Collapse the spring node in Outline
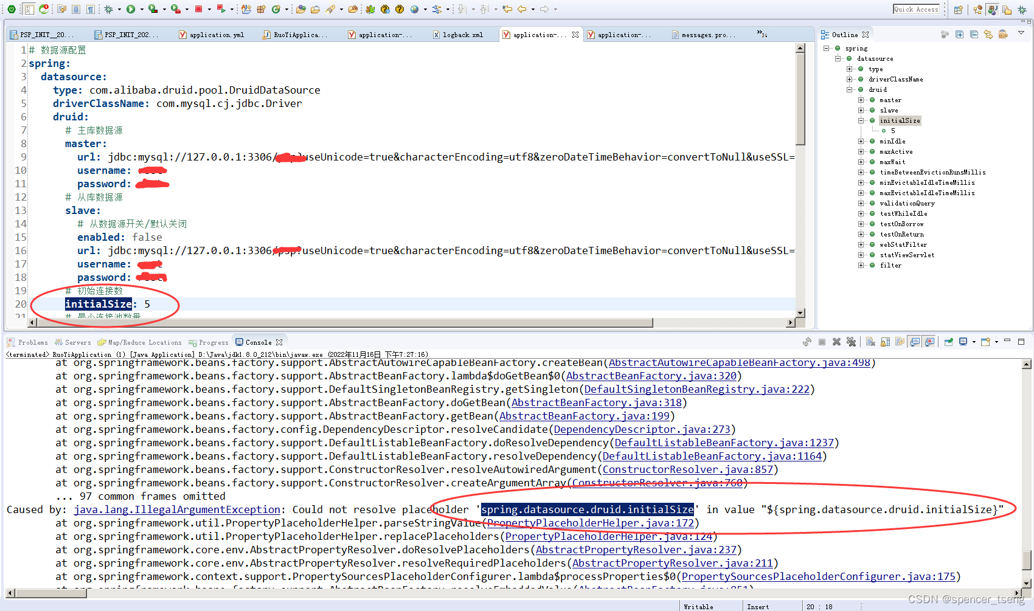Image resolution: width=1034 pixels, height=611 pixels. point(827,48)
